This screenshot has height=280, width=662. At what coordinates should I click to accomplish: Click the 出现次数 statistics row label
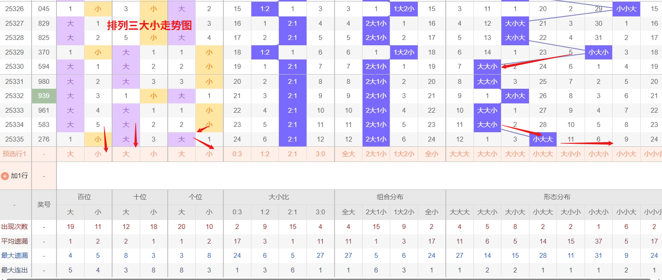[x=15, y=227]
